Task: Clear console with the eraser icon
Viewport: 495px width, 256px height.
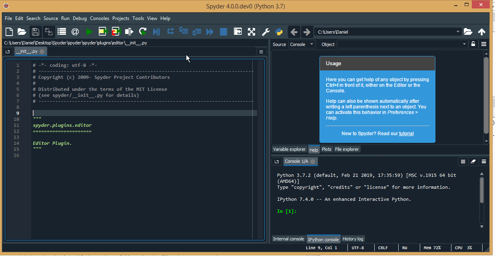Action: pos(473,162)
